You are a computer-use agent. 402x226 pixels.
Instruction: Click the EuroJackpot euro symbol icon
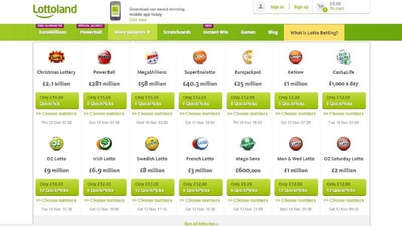pos(248,57)
